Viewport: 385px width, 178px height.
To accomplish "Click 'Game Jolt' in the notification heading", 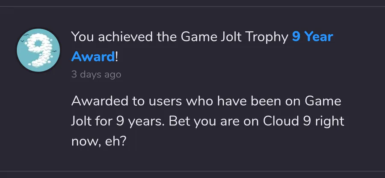I will [x=211, y=37].
